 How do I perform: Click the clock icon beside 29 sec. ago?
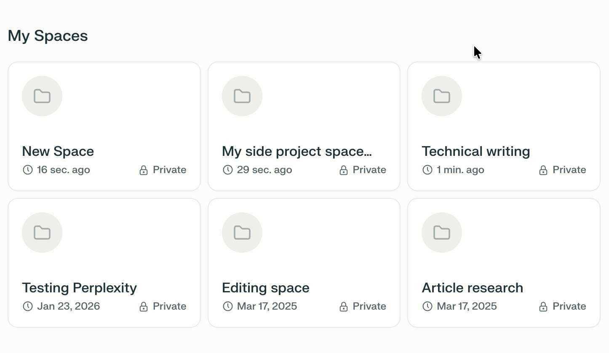(228, 170)
